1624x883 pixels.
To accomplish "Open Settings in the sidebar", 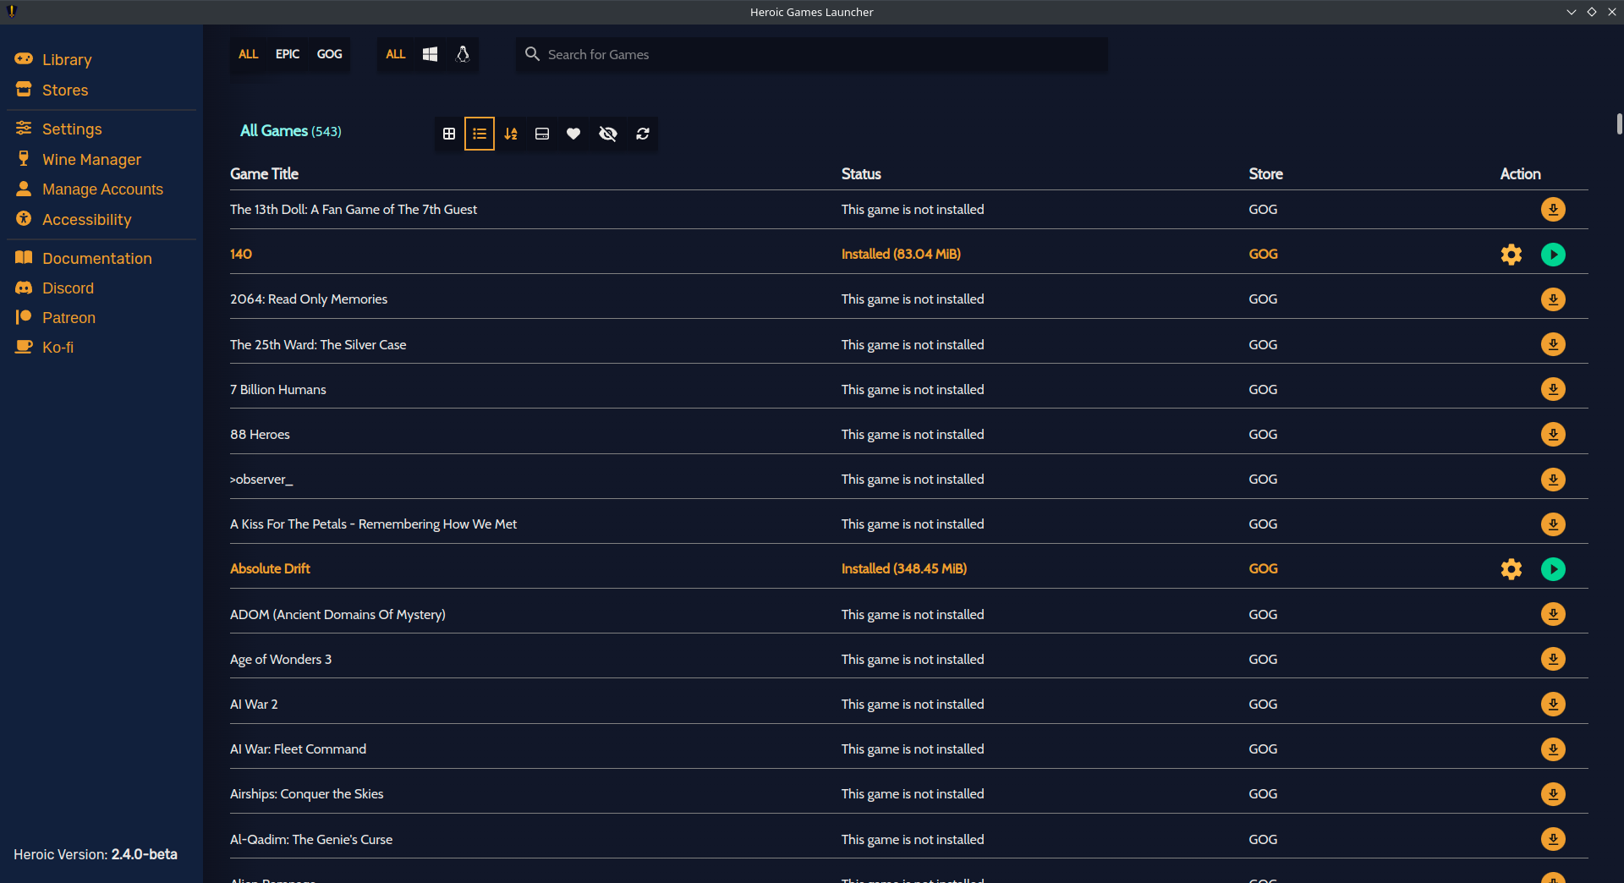I will click(x=72, y=129).
